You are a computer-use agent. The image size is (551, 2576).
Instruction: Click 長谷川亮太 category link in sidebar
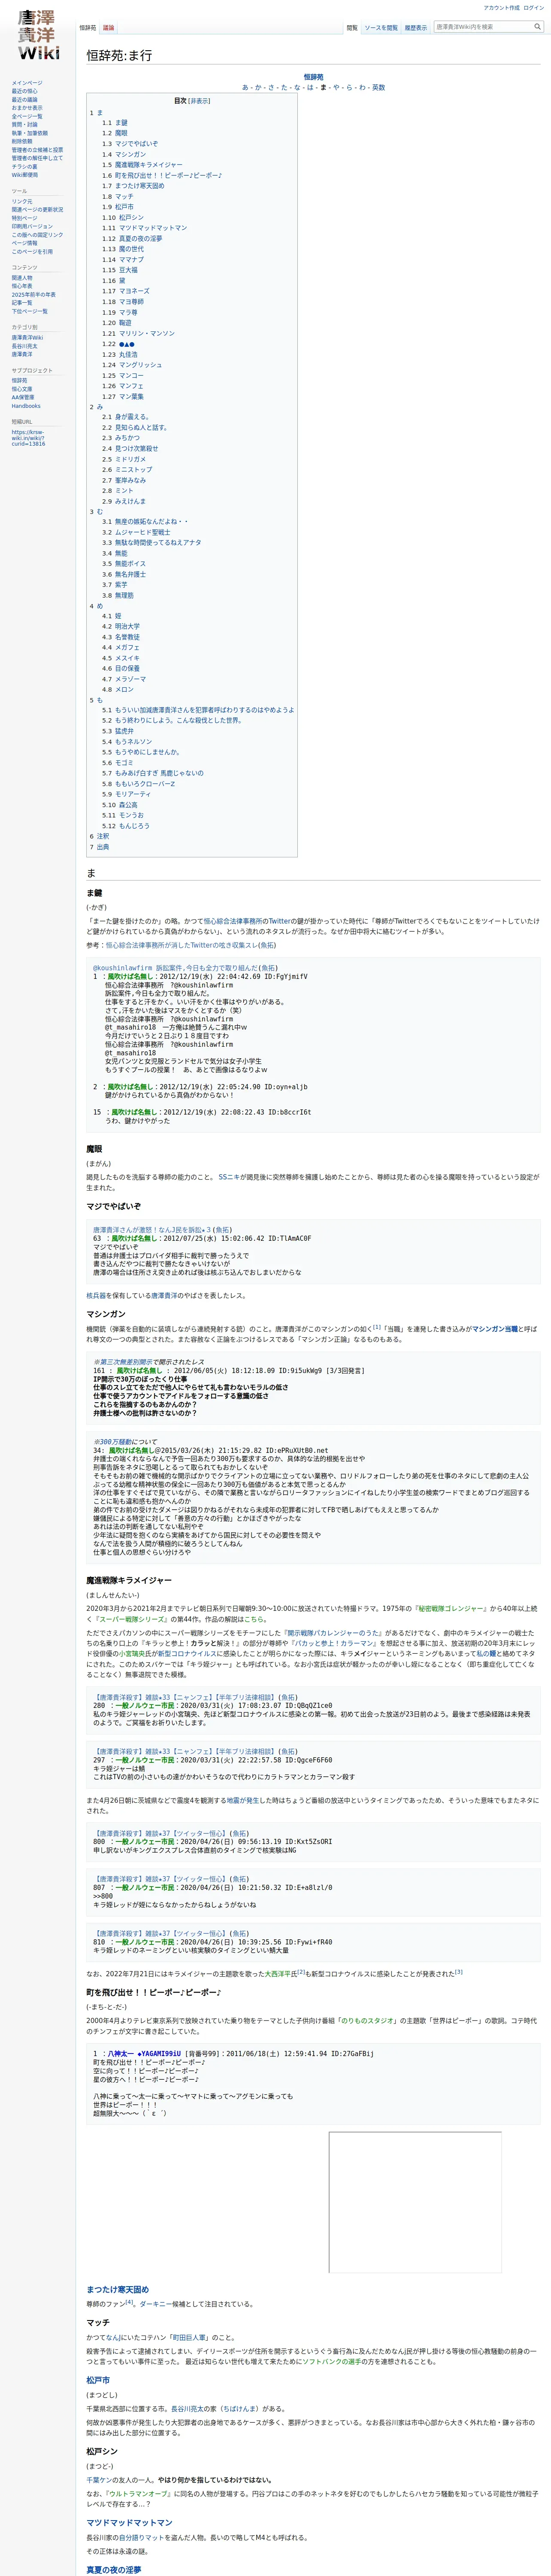tap(24, 346)
